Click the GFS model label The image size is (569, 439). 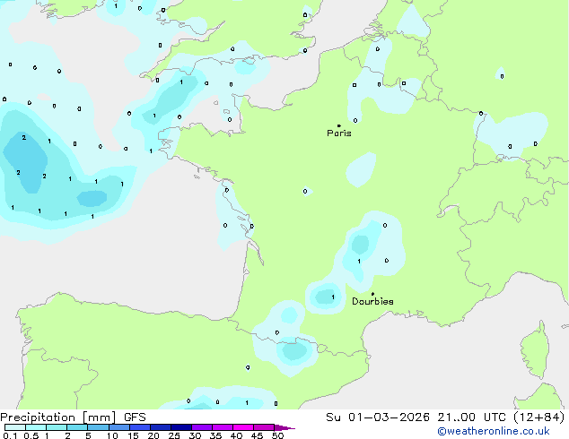coord(135,417)
